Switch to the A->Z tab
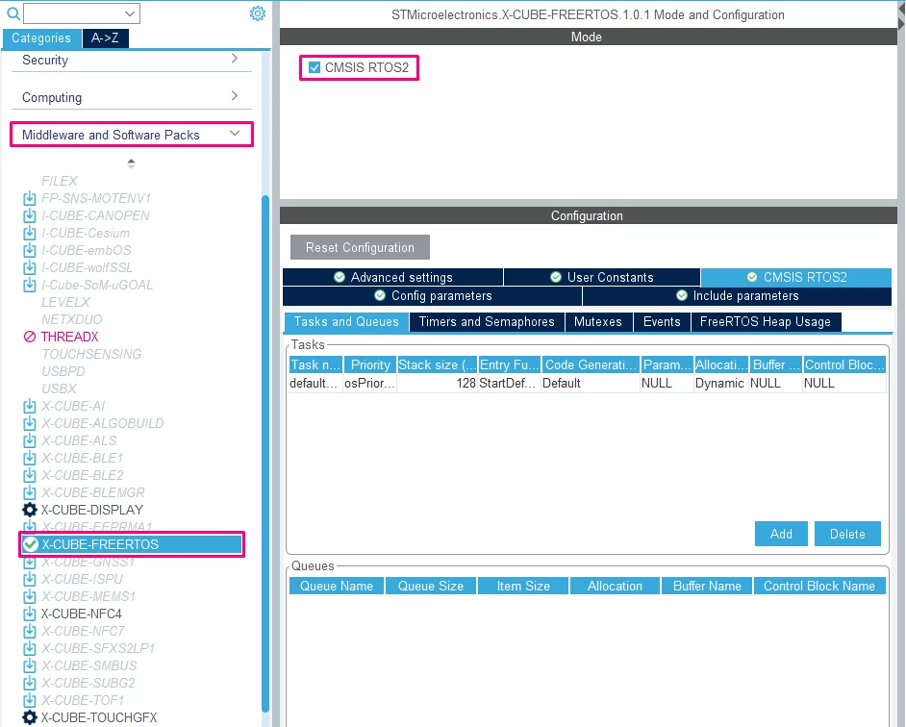Viewport: 906px width, 727px height. click(105, 38)
